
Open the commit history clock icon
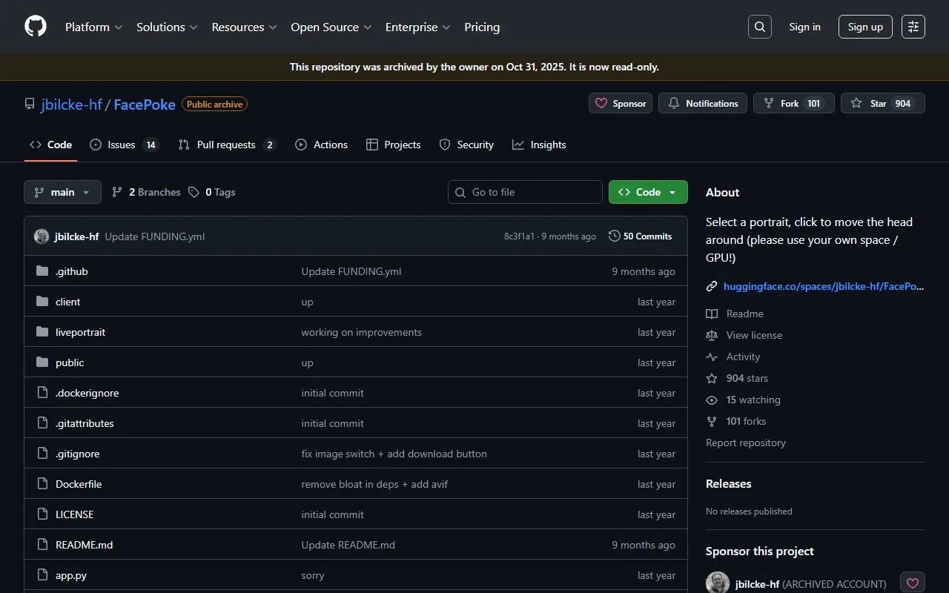point(615,236)
